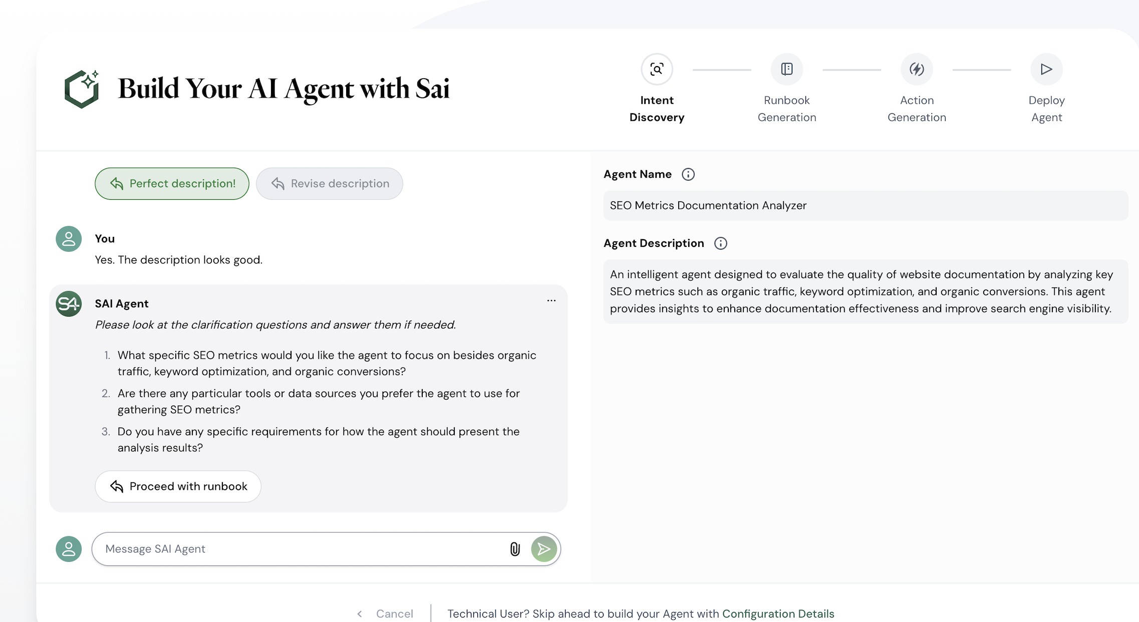Go to Intent Discovery step label

[657, 109]
